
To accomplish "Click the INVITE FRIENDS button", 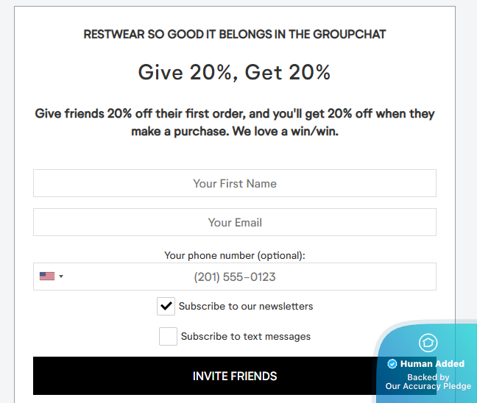I will point(235,376).
